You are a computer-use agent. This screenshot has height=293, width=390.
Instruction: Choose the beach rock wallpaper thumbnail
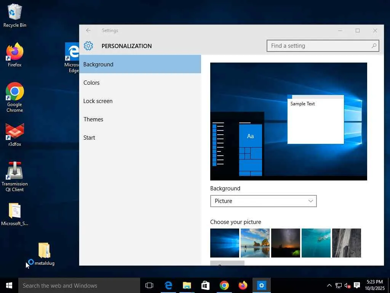click(x=255, y=243)
